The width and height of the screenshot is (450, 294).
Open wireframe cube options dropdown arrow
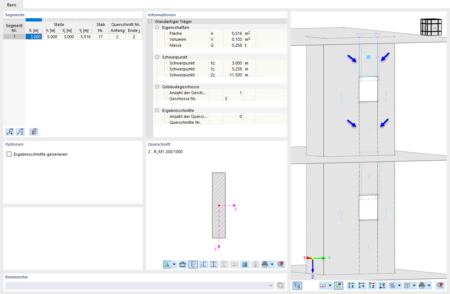(414, 285)
